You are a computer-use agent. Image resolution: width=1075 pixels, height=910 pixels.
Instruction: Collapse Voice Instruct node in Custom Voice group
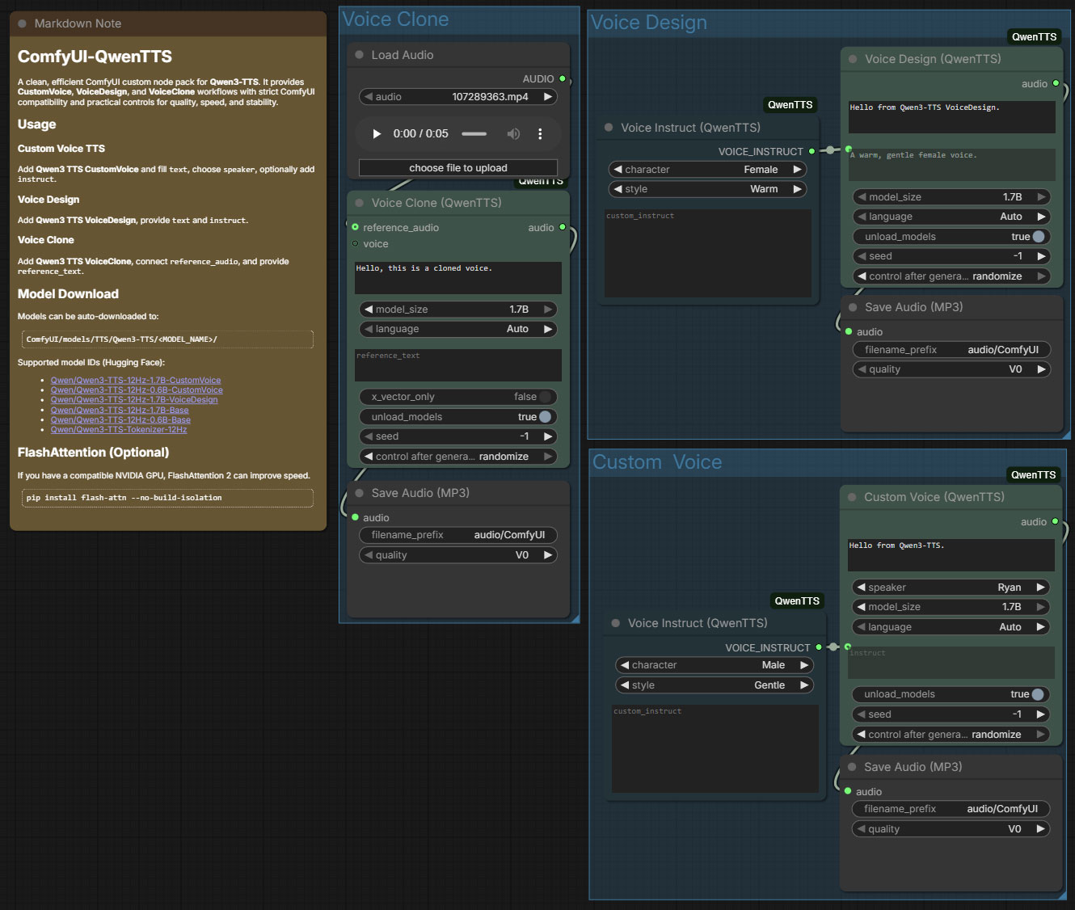(616, 623)
